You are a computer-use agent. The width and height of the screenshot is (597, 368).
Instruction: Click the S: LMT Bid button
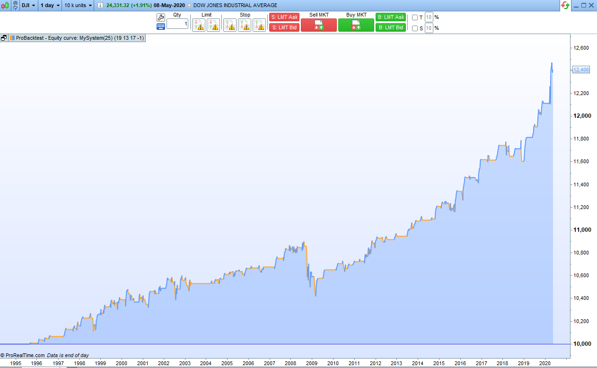click(x=284, y=27)
